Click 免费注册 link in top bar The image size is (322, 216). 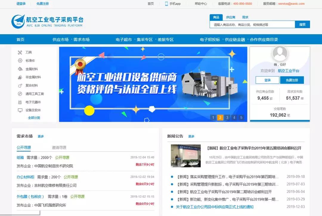pyautogui.click(x=43, y=4)
